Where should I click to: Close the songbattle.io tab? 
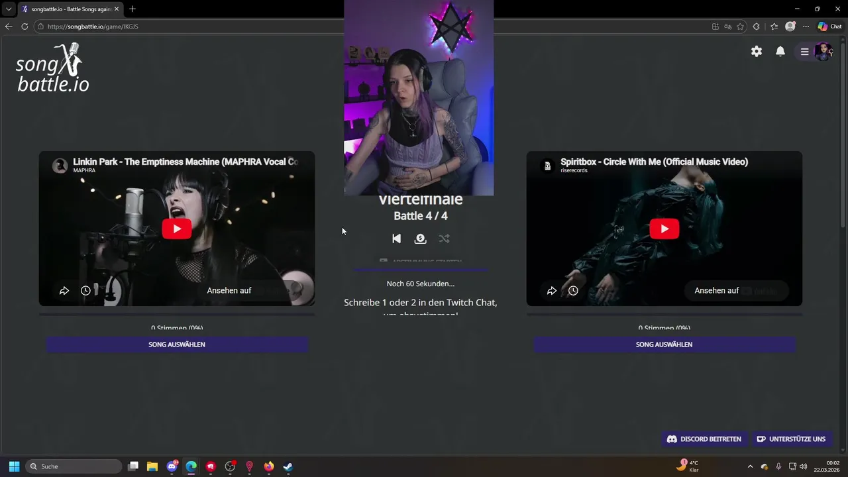click(x=117, y=9)
